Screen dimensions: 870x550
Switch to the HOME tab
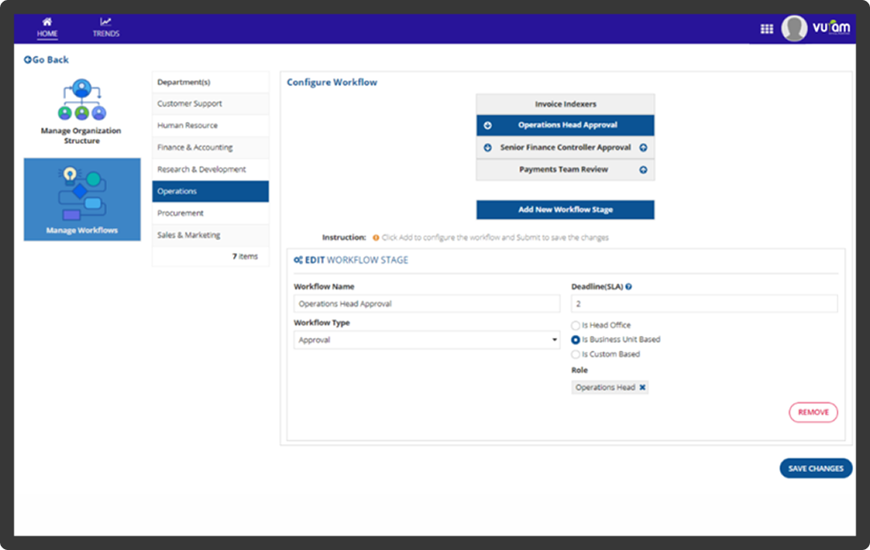pyautogui.click(x=47, y=27)
